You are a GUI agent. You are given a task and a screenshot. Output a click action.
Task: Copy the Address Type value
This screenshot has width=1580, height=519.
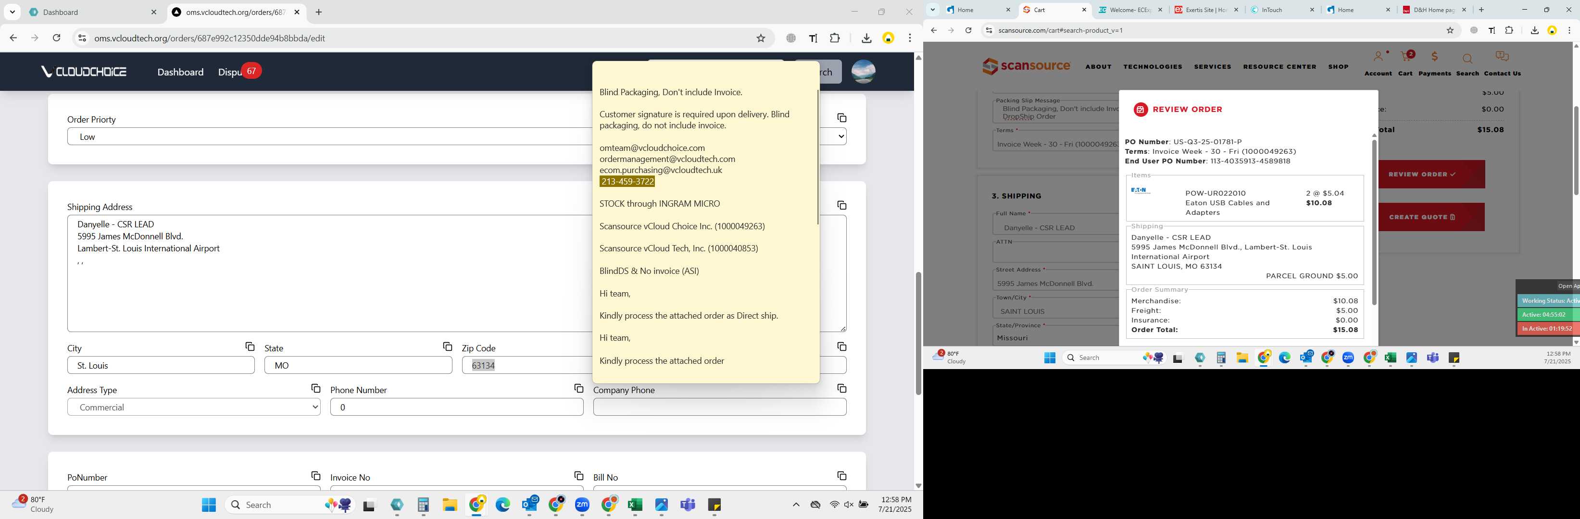(x=315, y=388)
